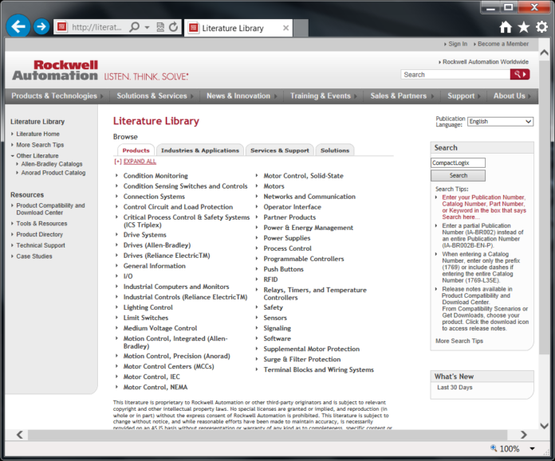Open Terminal Blocks and Wiring Systems
This screenshot has height=461, width=555.
point(318,369)
